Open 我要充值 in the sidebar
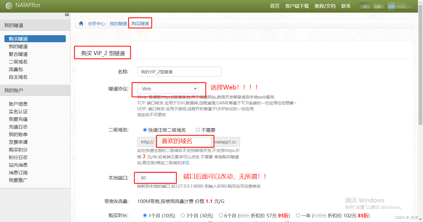This screenshot has height=222, width=423. pos(18,119)
